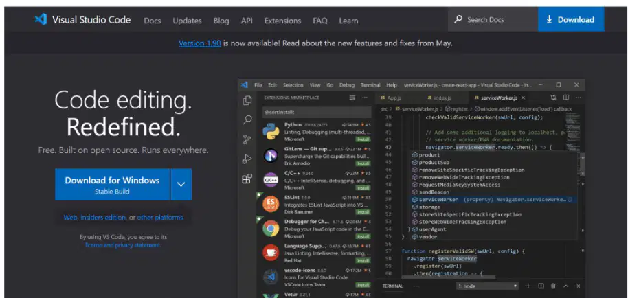Install the GitLens extension
The width and height of the screenshot is (628, 298).
pos(363,163)
